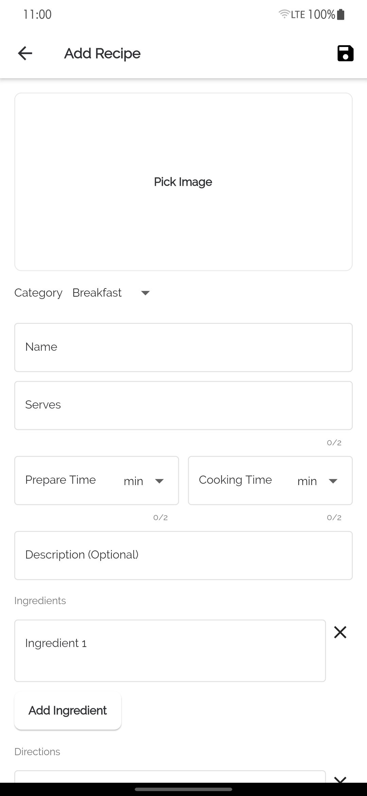The image size is (367, 796).
Task: Expand the Cooking Time unit dropdown
Action: (x=318, y=481)
